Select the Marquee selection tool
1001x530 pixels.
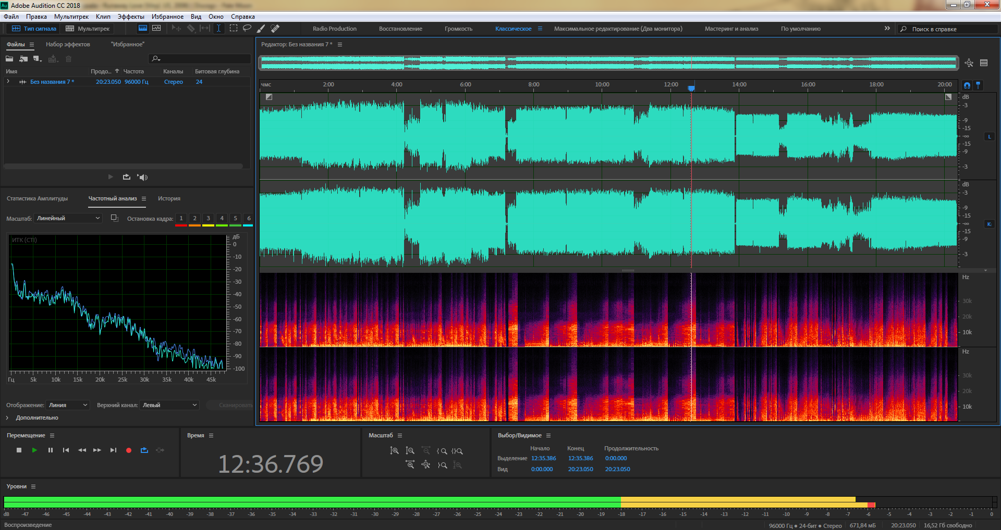234,28
